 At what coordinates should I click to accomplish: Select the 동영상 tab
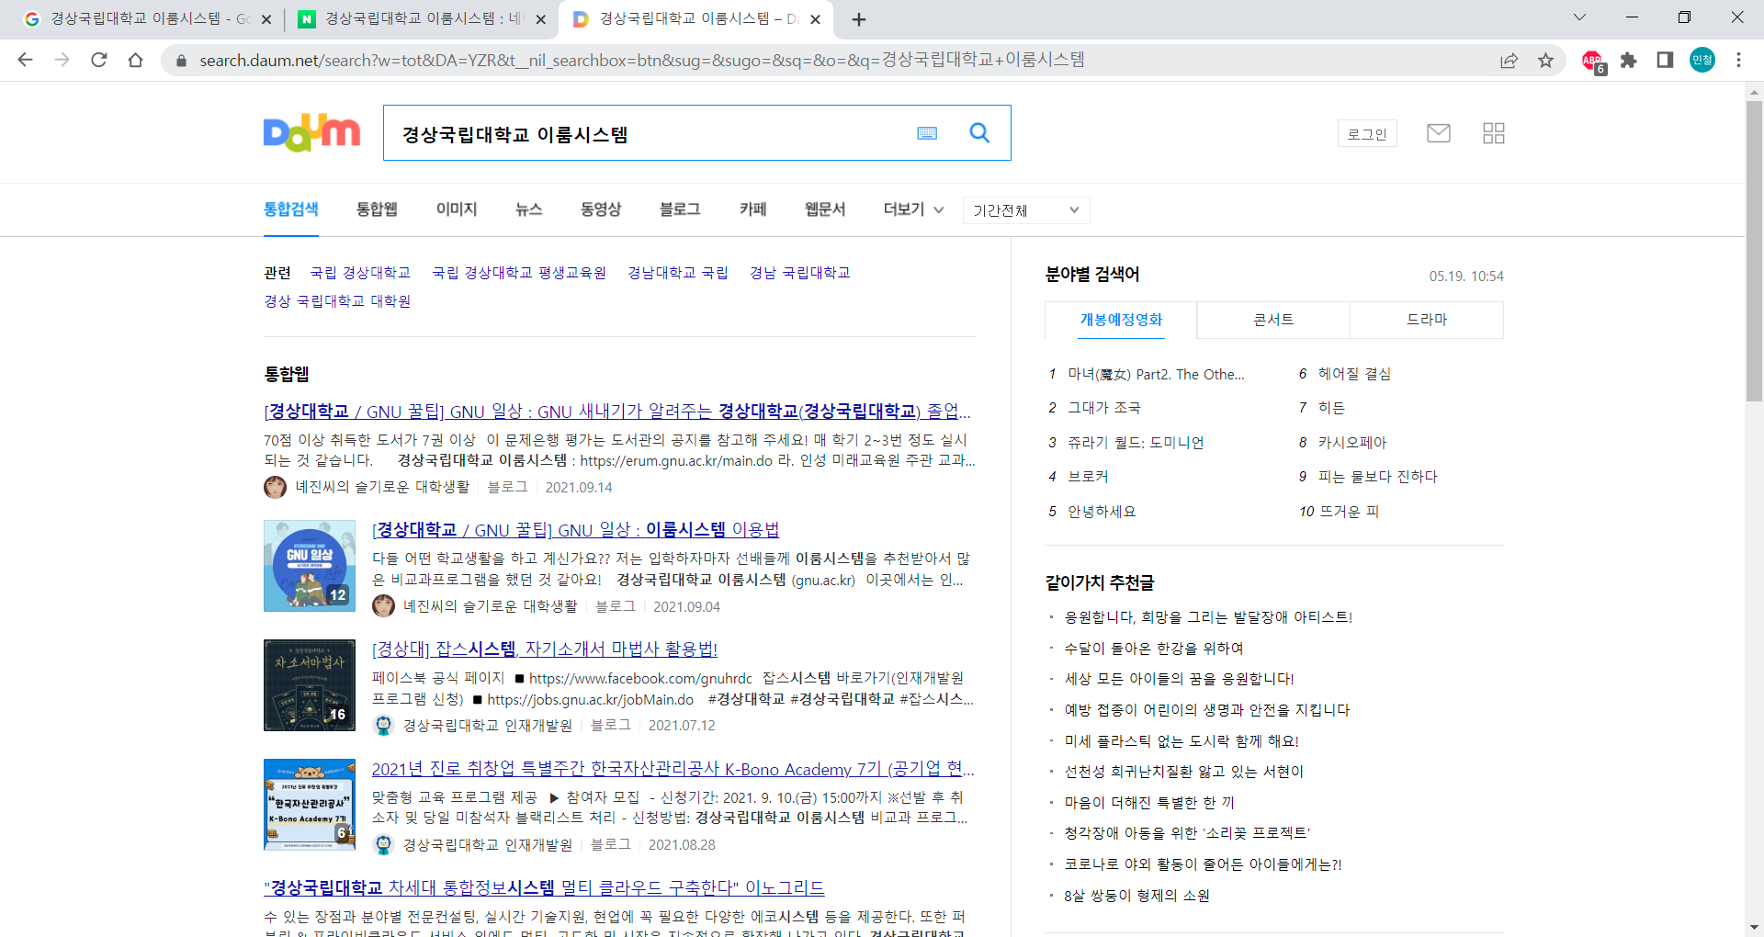point(600,209)
